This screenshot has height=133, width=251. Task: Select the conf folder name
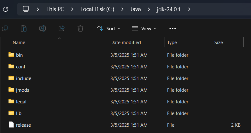pos(20,67)
